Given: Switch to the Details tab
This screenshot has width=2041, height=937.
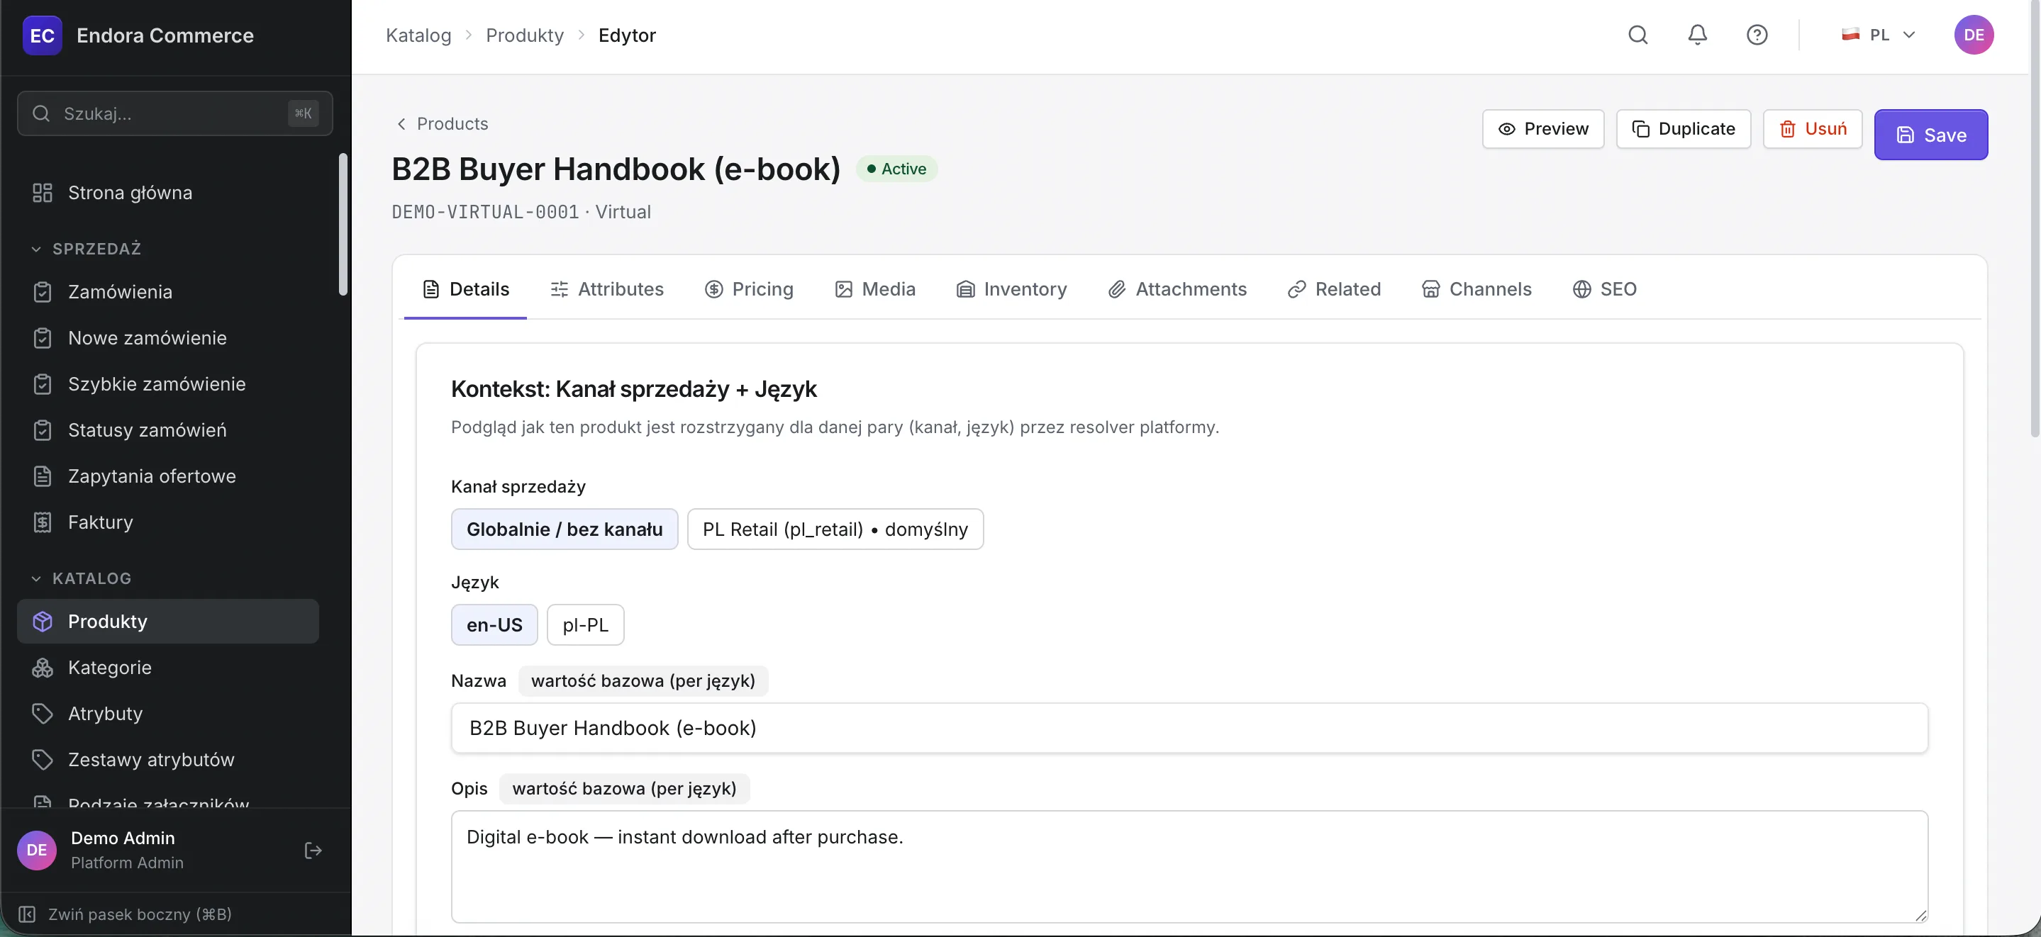Looking at the screenshot, I should (465, 289).
